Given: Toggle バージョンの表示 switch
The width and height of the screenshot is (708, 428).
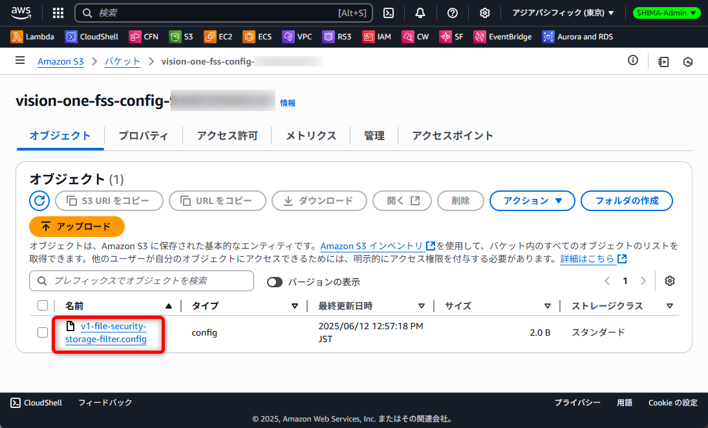Looking at the screenshot, I should click(x=275, y=282).
